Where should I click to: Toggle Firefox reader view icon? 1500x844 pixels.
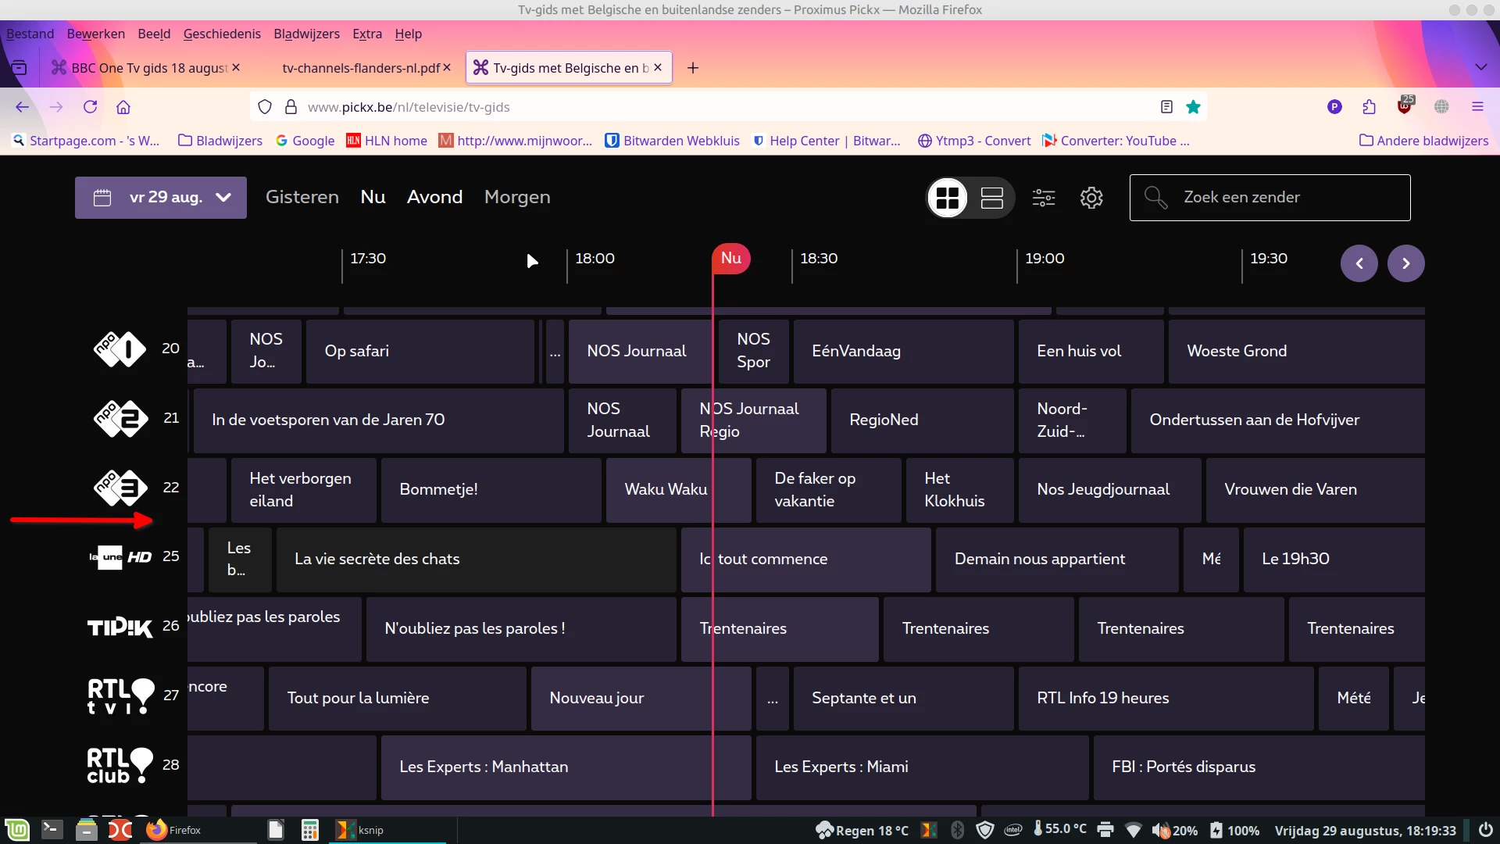click(x=1166, y=107)
